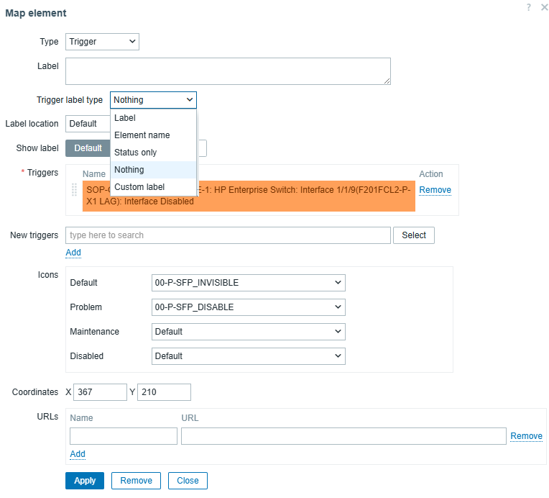Click the Select button for new triggers
Screen dimensions: 549x498
point(414,235)
